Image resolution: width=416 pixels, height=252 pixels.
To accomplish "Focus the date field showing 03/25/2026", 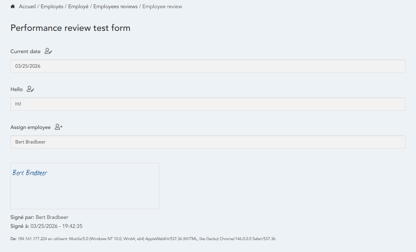I will (x=208, y=66).
